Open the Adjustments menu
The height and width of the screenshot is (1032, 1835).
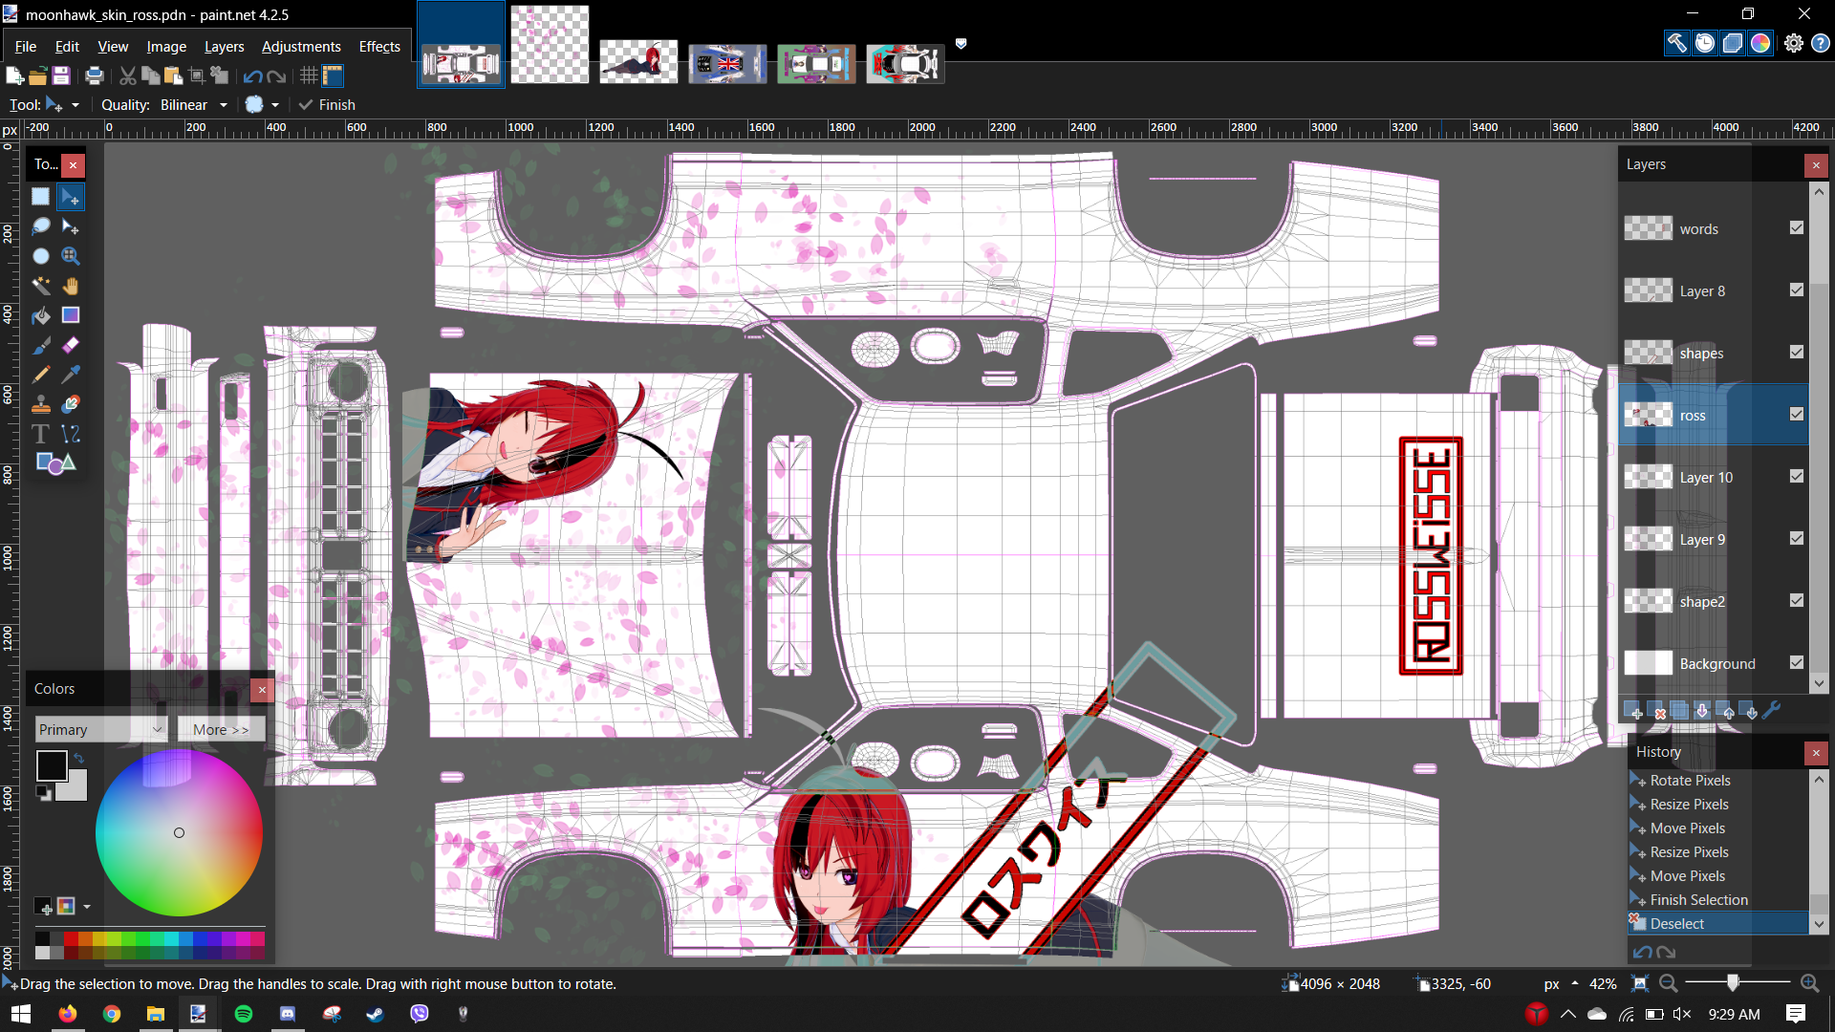(x=301, y=46)
